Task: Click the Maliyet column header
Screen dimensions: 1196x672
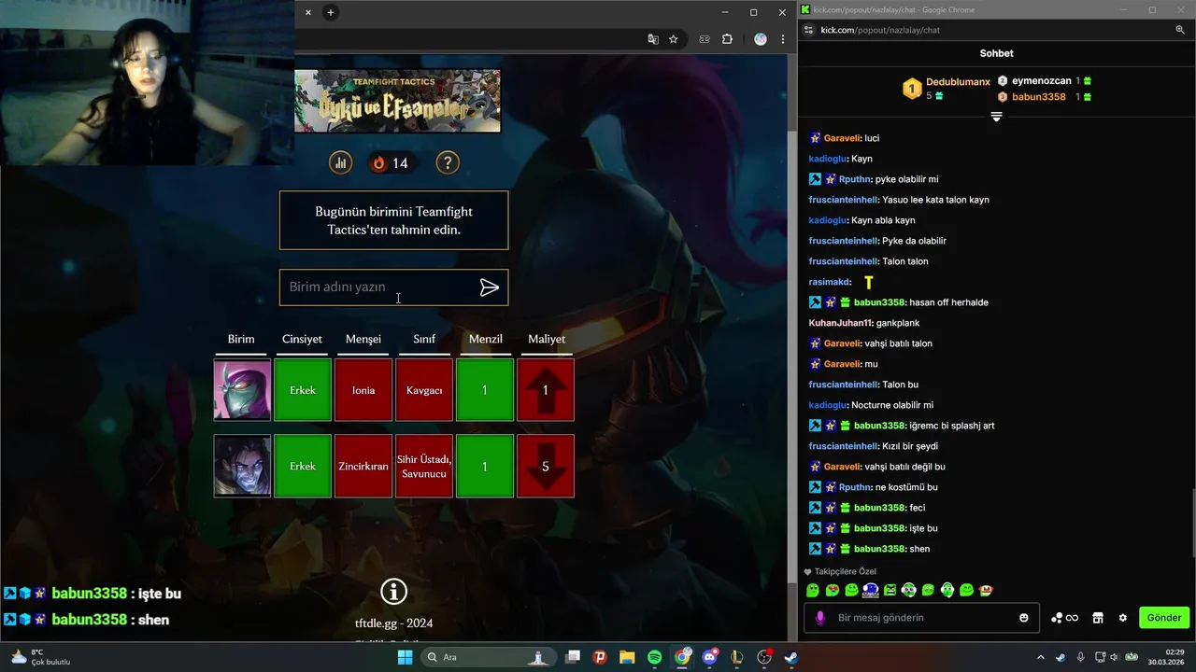Action: click(547, 339)
